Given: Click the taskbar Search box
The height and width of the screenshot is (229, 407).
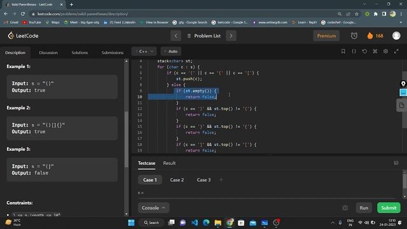Looking at the screenshot, I should 151,223.
